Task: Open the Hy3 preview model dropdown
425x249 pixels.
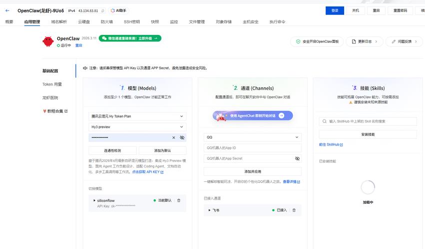Action: tap(137, 127)
